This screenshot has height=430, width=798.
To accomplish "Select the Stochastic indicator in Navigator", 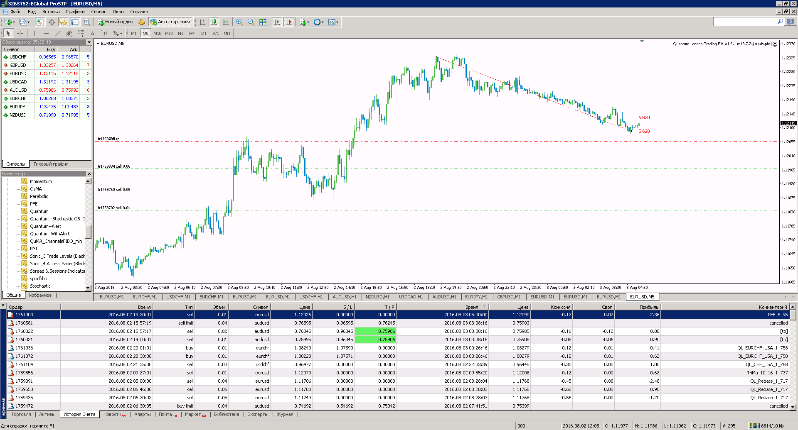I will (x=40, y=286).
